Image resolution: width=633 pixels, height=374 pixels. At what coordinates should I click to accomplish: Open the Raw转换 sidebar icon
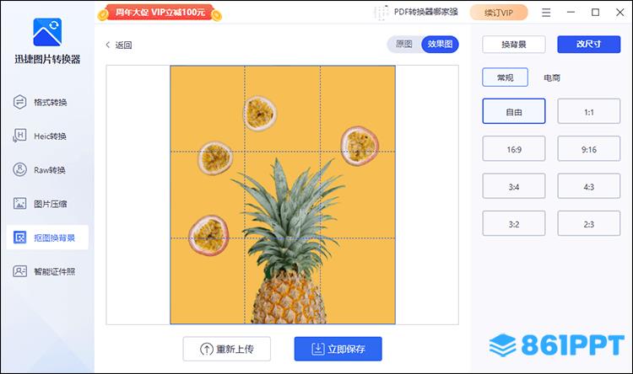(x=19, y=169)
